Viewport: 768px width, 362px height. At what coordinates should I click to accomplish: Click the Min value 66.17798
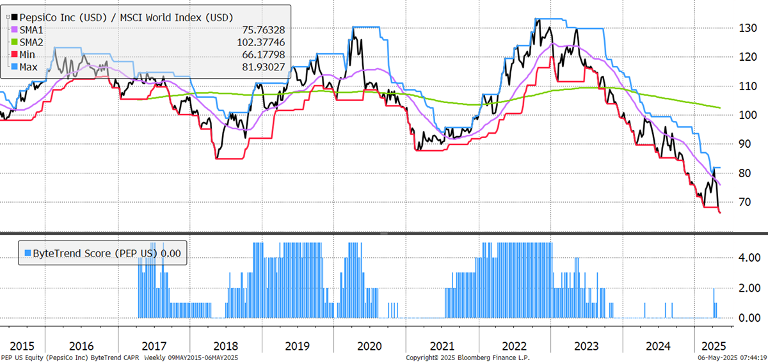pyautogui.click(x=263, y=55)
